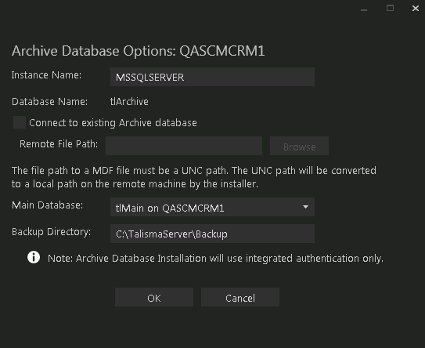Focus the Instance Name field showing MSSQLSERVER
Screen dimensions: 425x348
pos(212,77)
